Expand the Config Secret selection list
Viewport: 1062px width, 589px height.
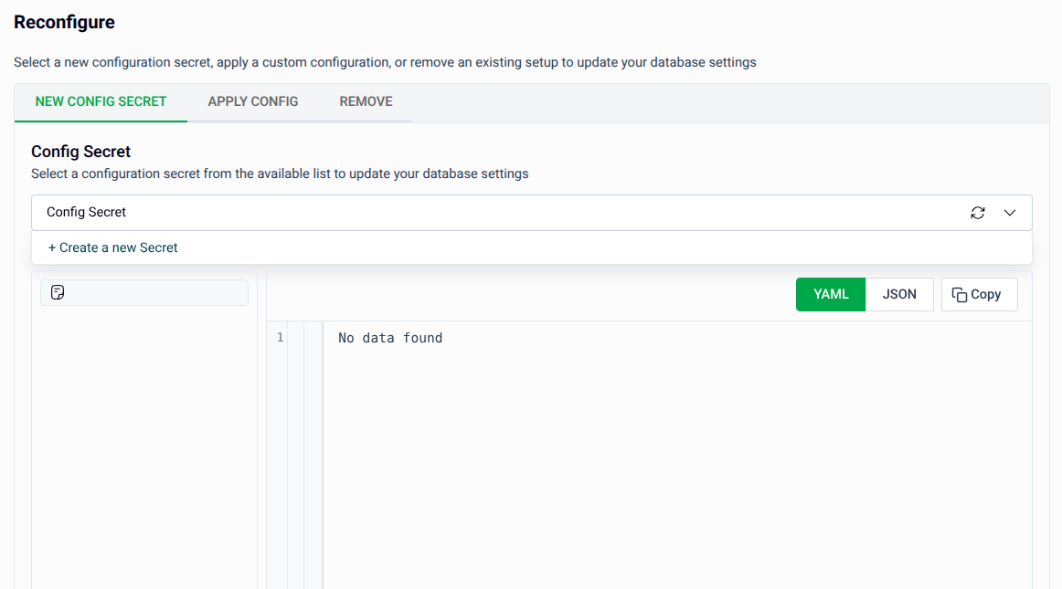(x=1010, y=212)
